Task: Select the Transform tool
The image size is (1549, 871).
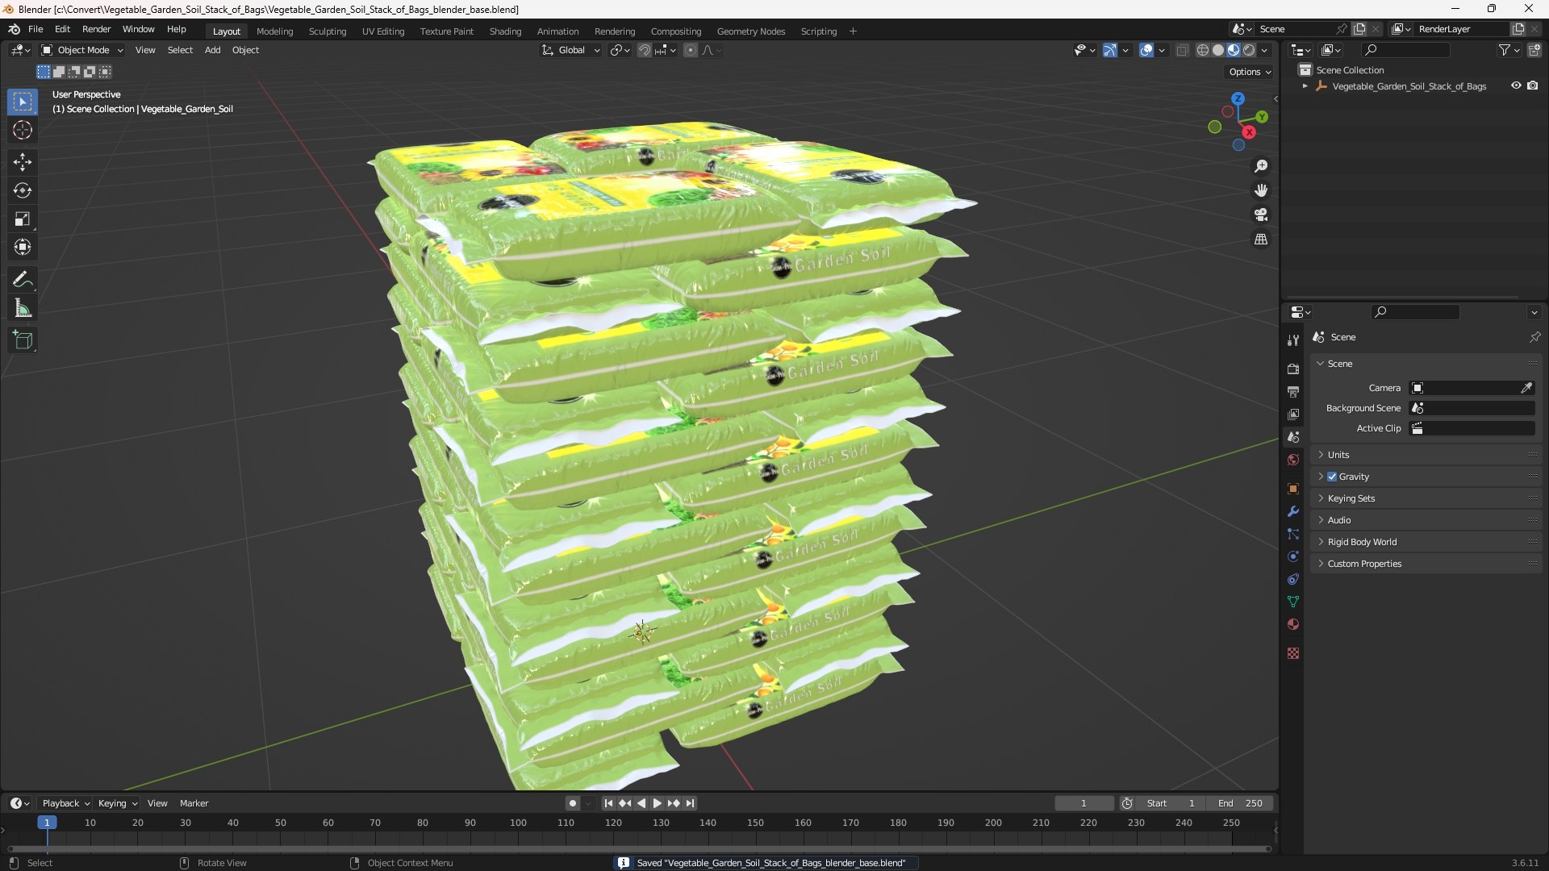Action: (x=23, y=247)
